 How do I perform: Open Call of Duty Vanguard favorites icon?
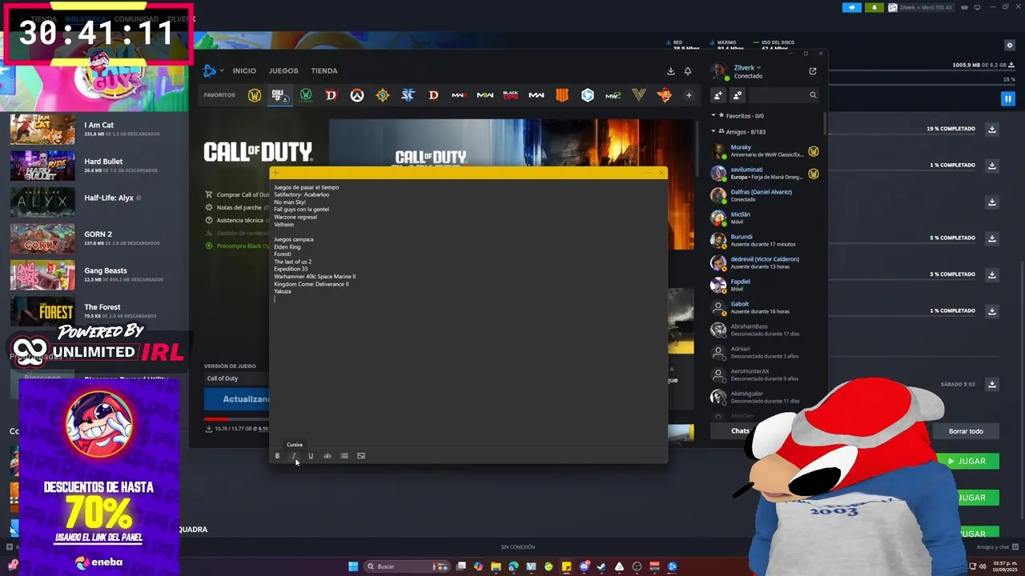pyautogui.click(x=638, y=95)
